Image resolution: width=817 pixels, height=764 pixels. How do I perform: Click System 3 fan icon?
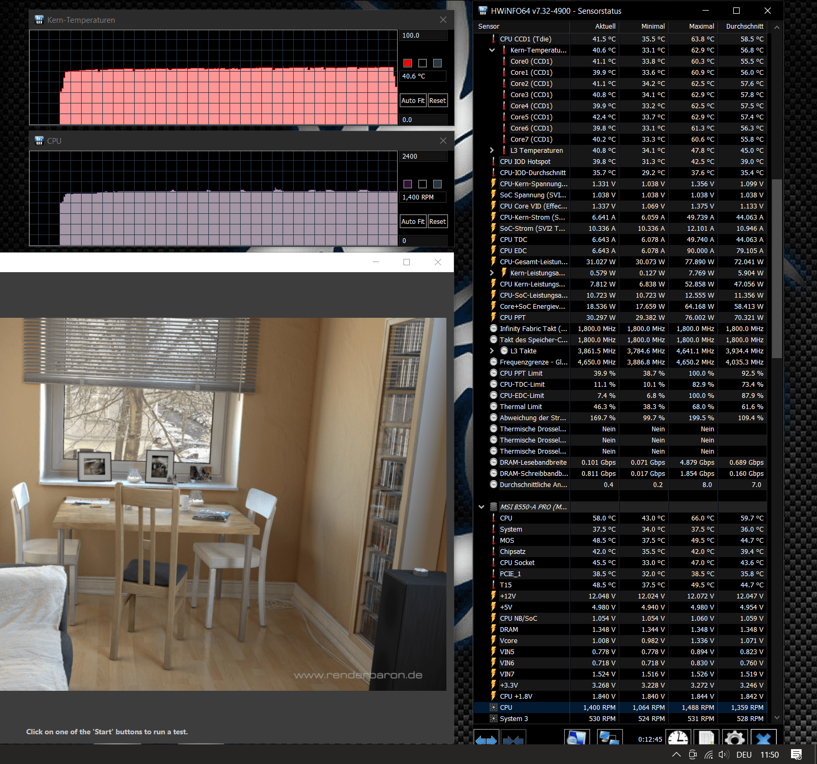coord(494,718)
